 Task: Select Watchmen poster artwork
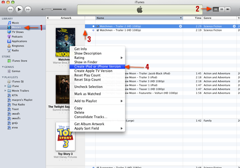(x=65, y=42)
